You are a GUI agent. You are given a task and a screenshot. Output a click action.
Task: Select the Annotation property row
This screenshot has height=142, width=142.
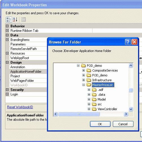point(28,67)
